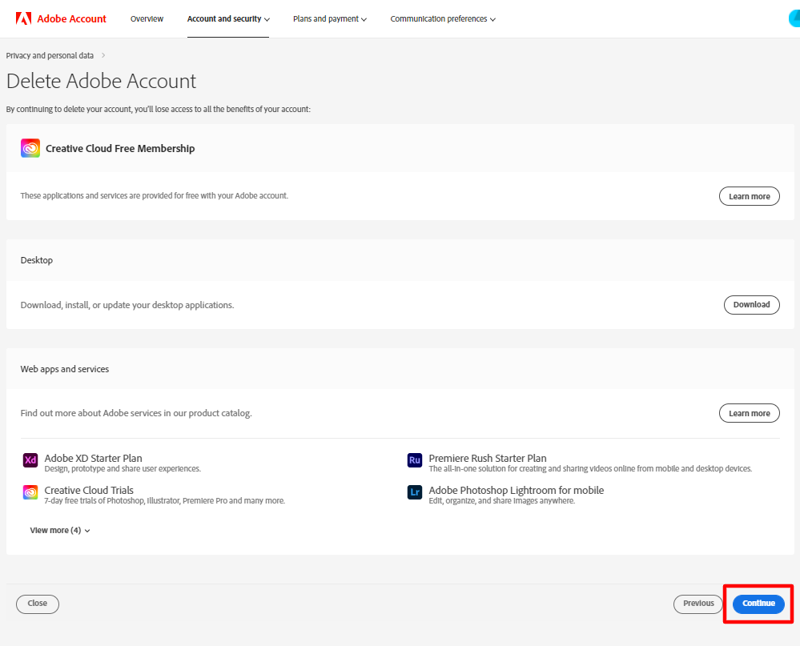The width and height of the screenshot is (800, 646).
Task: Click the blue Continue button
Action: (x=758, y=604)
